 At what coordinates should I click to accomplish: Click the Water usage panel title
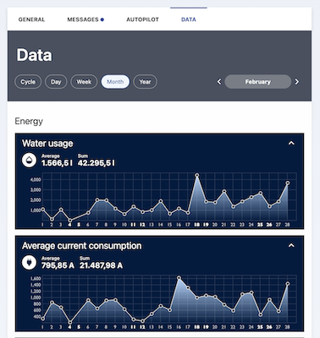coord(47,144)
